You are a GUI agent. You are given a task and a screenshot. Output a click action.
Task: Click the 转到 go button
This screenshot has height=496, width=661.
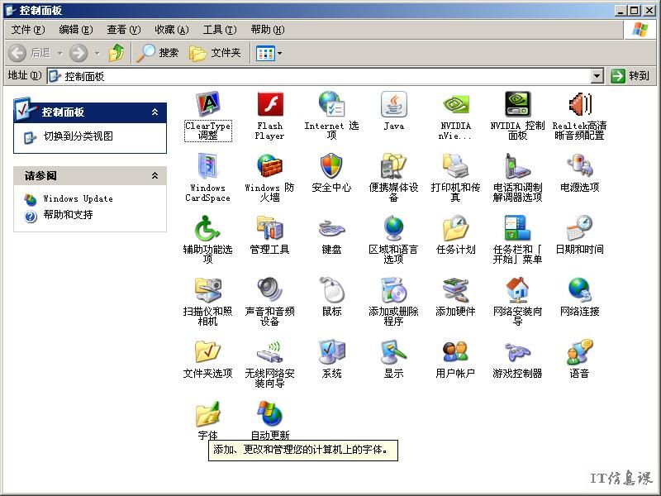tap(630, 76)
